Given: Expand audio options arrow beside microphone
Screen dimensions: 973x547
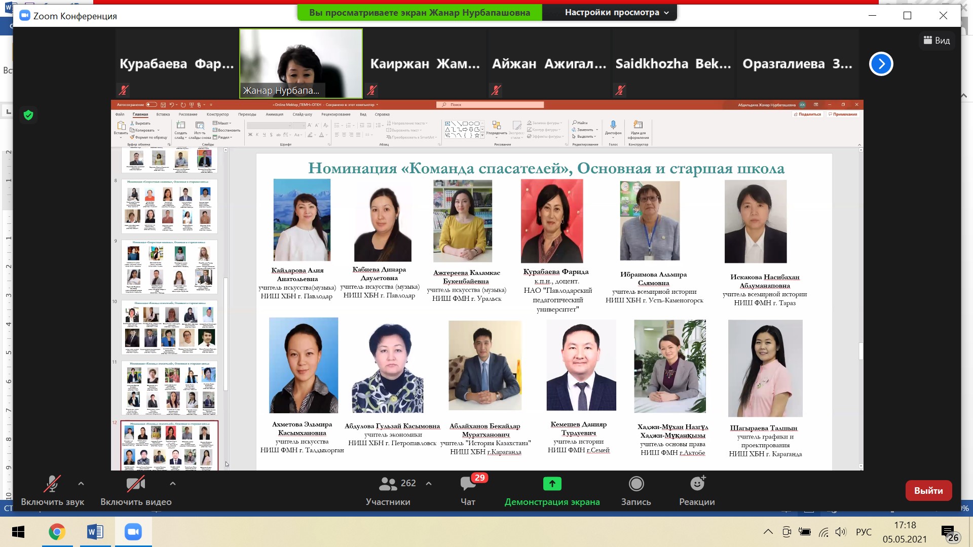Looking at the screenshot, I should click(x=81, y=484).
